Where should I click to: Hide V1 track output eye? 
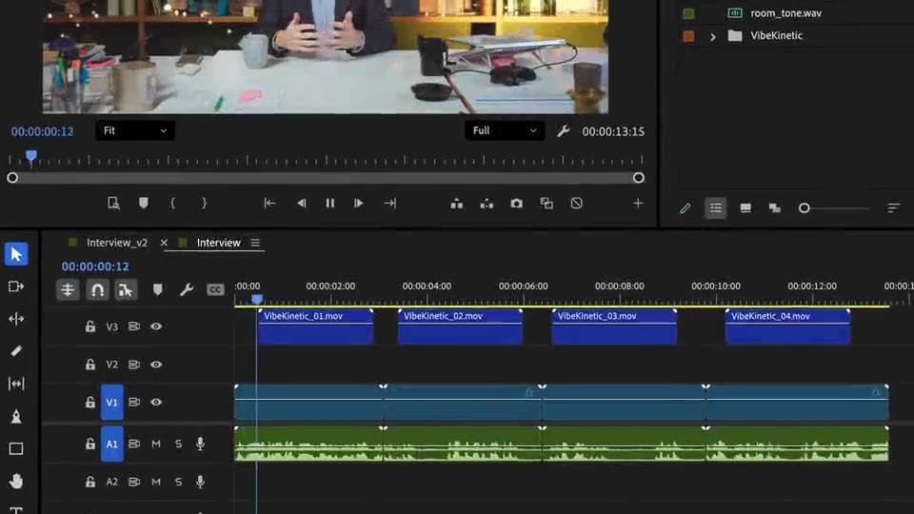[x=155, y=402]
